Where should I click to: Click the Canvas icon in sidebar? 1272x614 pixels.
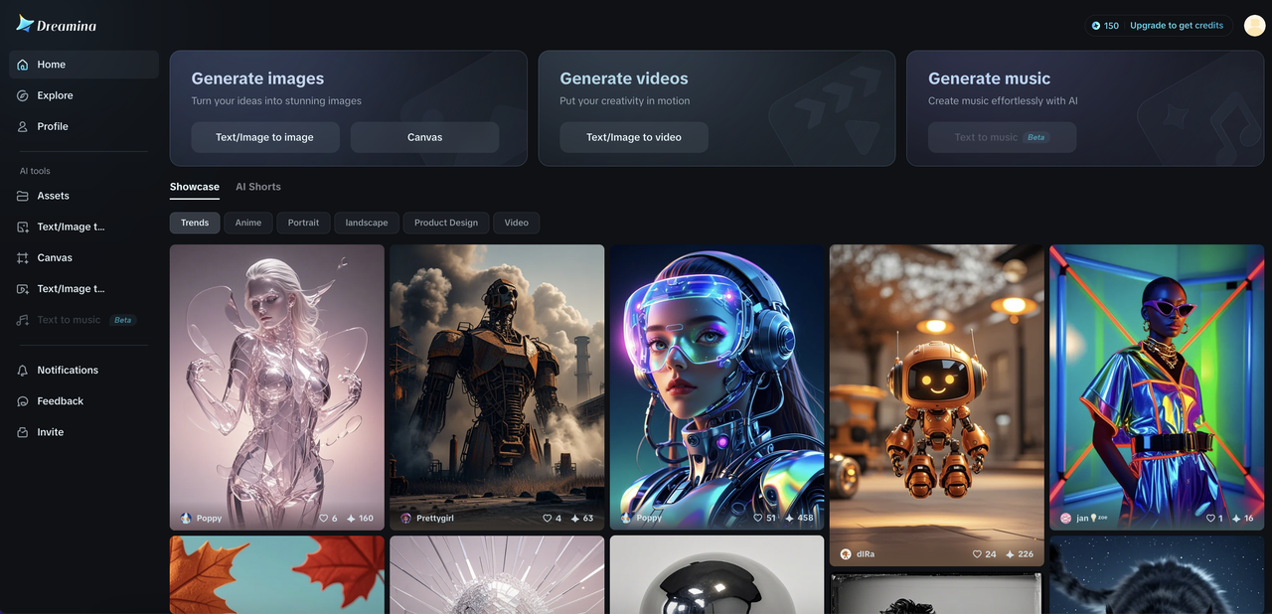(x=23, y=257)
